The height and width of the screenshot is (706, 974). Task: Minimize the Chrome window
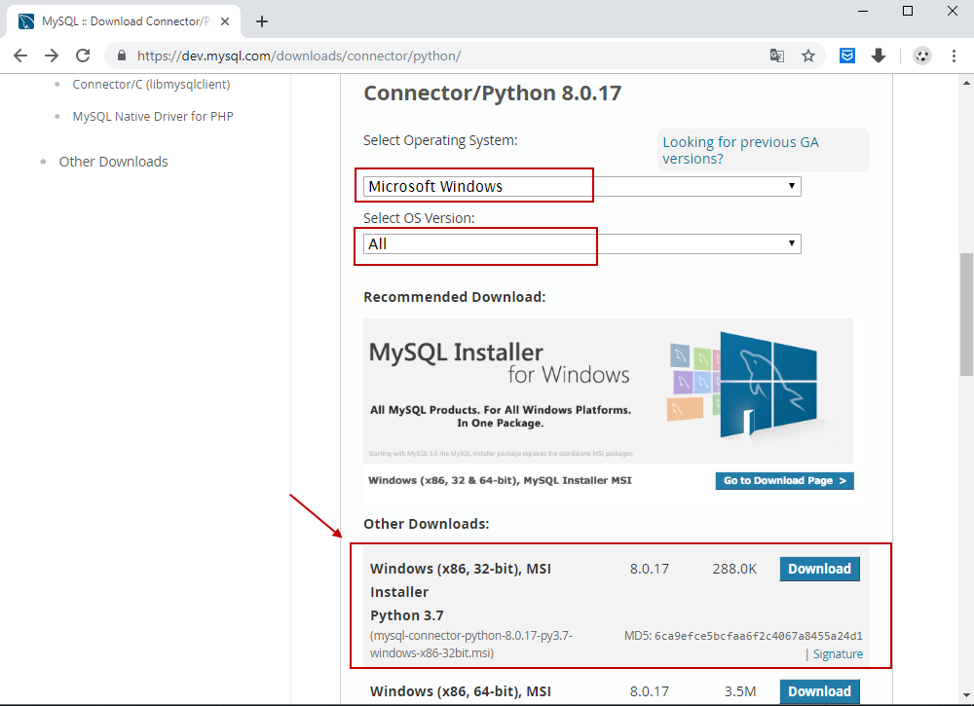[x=863, y=11]
